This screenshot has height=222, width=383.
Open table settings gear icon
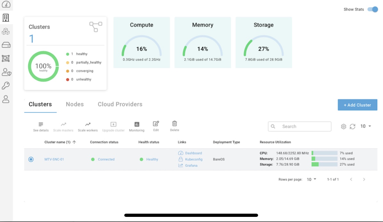pos(344,127)
